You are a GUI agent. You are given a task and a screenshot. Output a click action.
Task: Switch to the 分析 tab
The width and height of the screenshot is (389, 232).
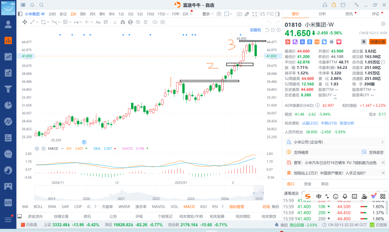coord(322,14)
